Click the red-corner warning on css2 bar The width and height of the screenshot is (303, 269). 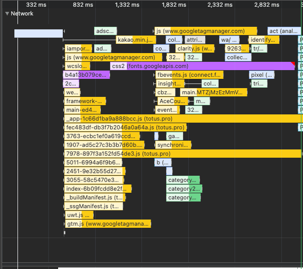pyautogui.click(x=293, y=64)
